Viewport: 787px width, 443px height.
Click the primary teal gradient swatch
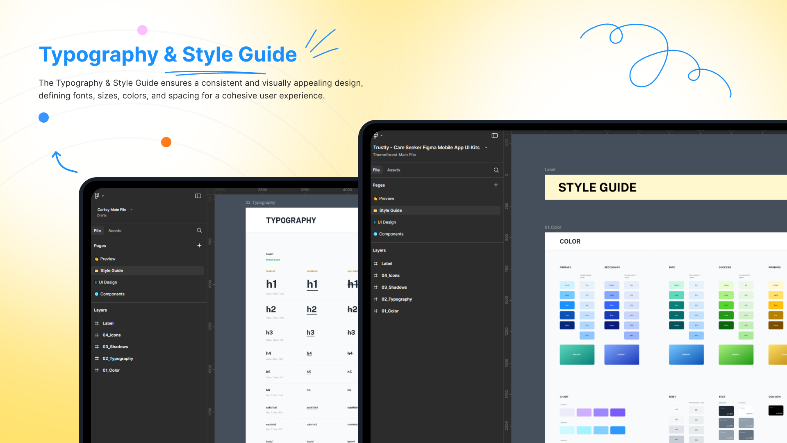point(577,354)
